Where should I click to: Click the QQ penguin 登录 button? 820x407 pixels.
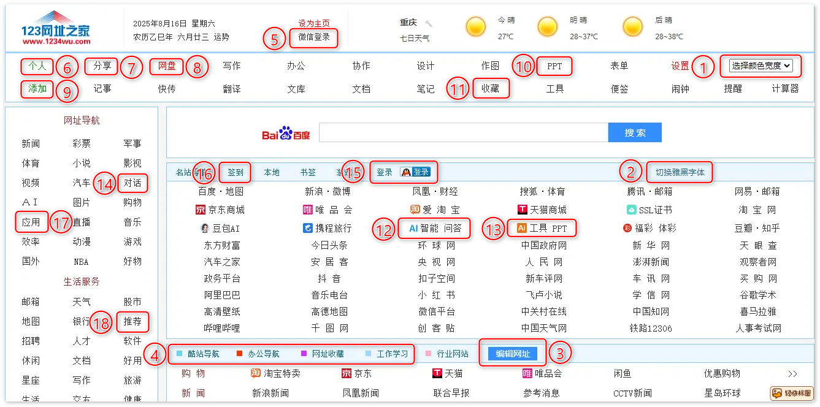point(415,172)
